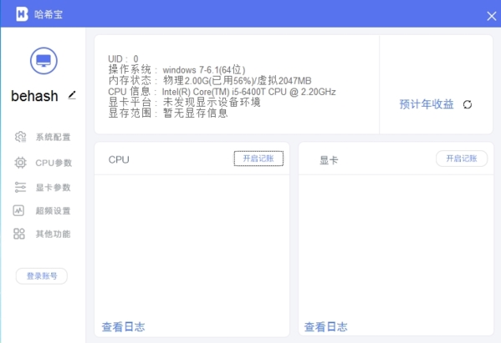Click the 超频设置 waveform icon

pos(18,210)
